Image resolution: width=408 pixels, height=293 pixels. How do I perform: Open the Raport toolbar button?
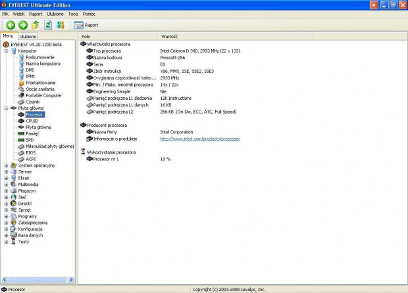[x=86, y=25]
